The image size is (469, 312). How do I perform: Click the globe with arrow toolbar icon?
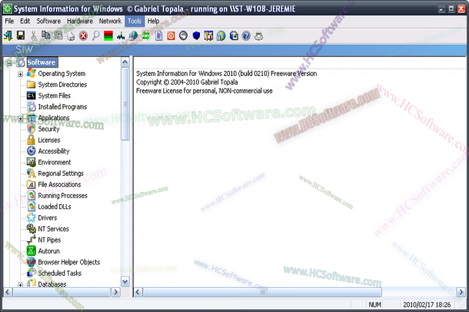click(133, 36)
